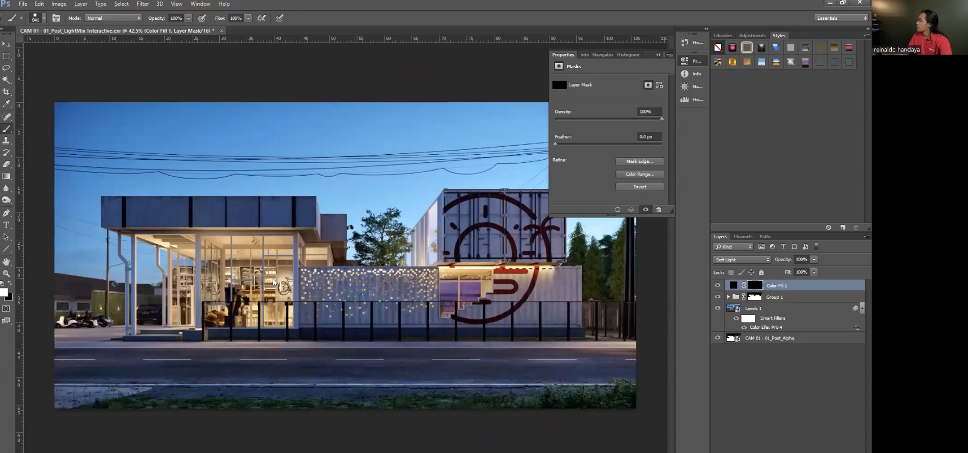The width and height of the screenshot is (968, 453).
Task: Select the Crop tool
Action: coord(7,92)
